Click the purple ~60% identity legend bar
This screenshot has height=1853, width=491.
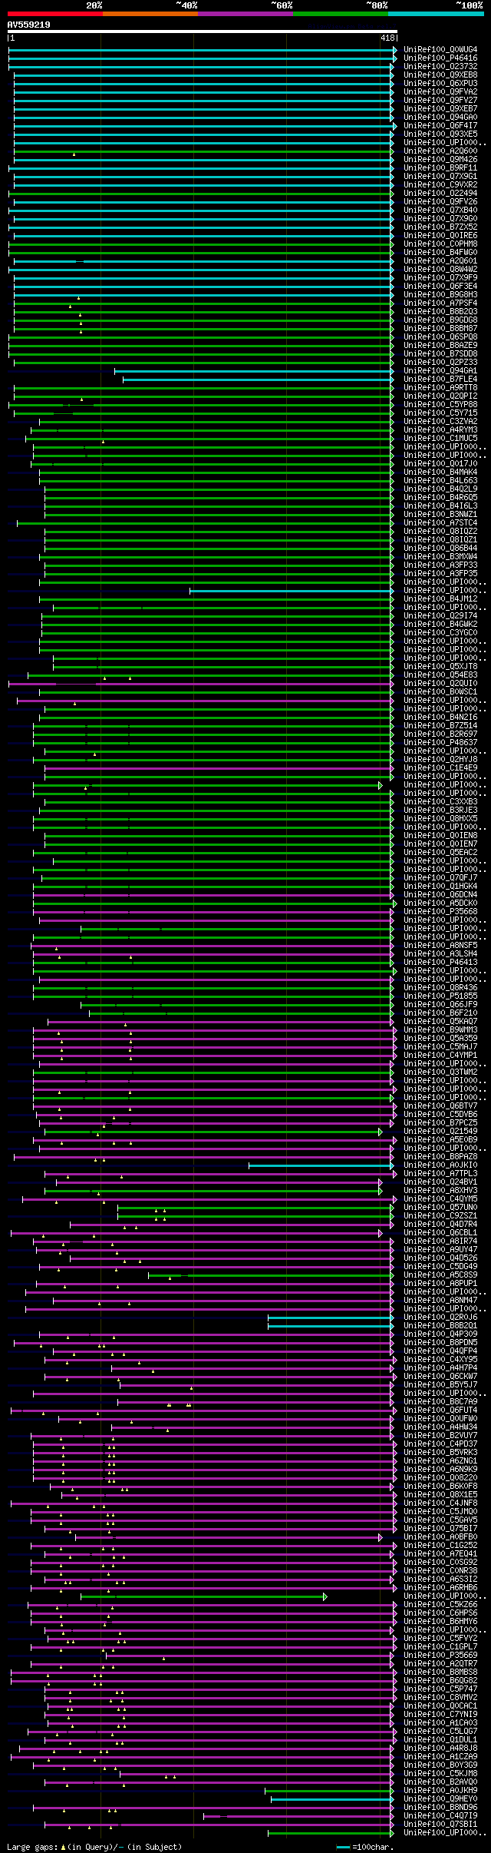tap(245, 14)
